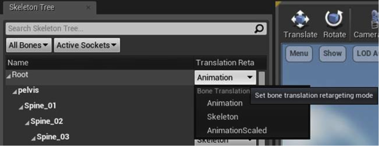The height and width of the screenshot is (146, 379).
Task: Open the Active Sockets dropdown
Action: click(x=87, y=45)
